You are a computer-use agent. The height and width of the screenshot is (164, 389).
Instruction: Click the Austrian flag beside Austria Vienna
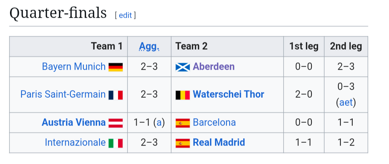pyautogui.click(x=115, y=123)
